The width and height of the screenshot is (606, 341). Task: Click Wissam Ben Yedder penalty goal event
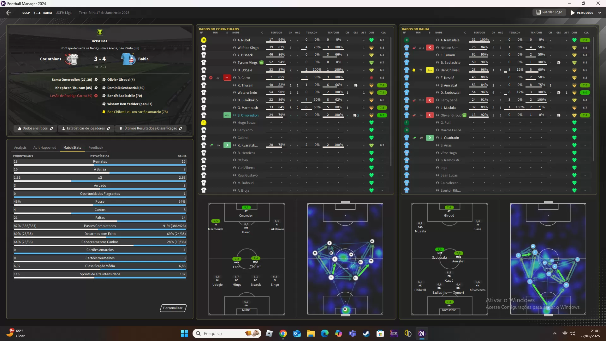click(127, 104)
